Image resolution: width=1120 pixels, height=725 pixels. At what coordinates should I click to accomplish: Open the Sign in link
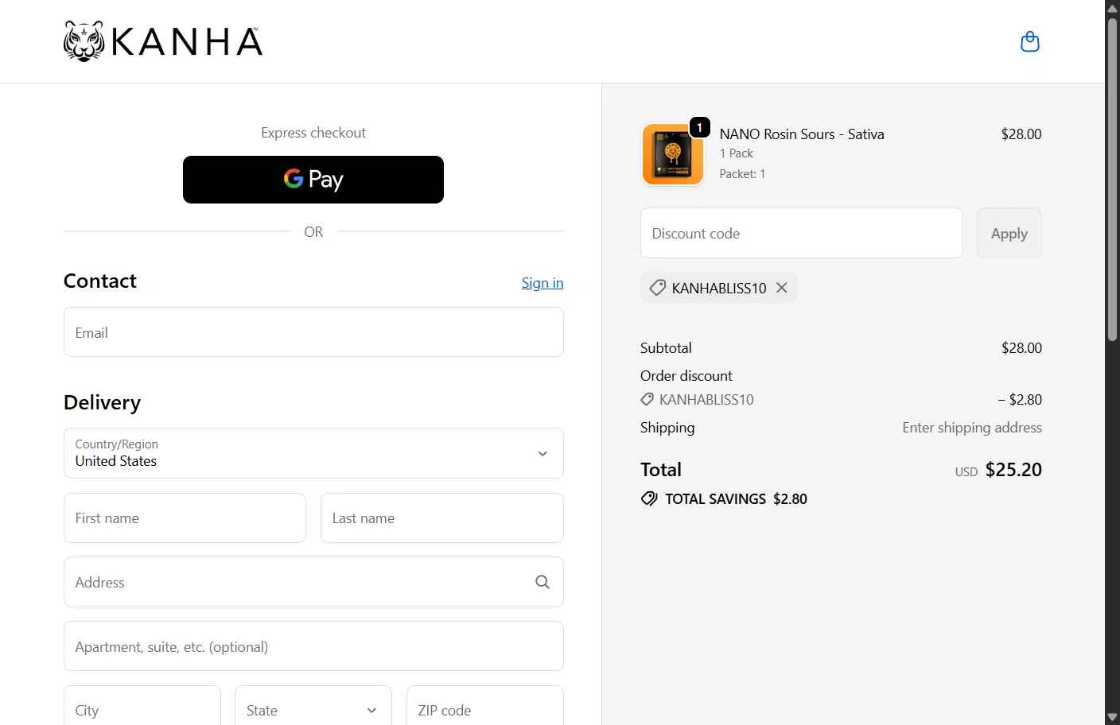[x=542, y=283]
